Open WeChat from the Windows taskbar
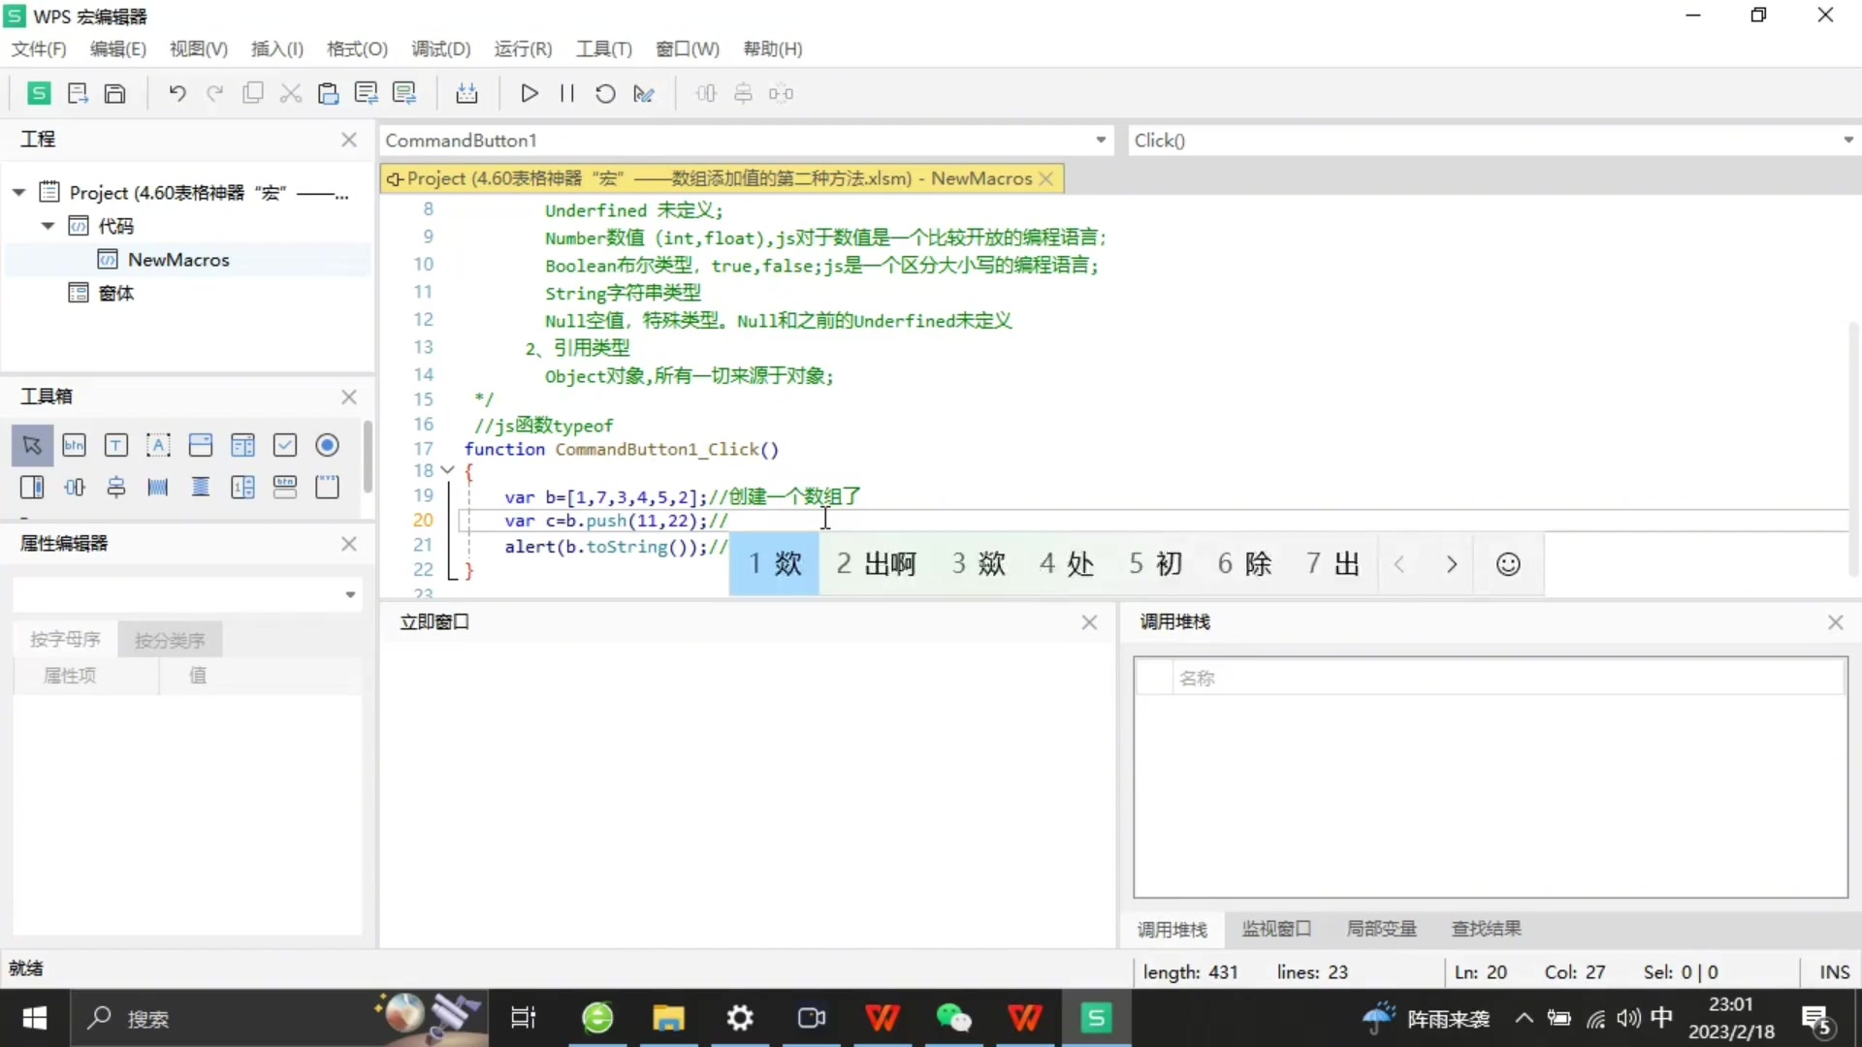 (x=953, y=1018)
